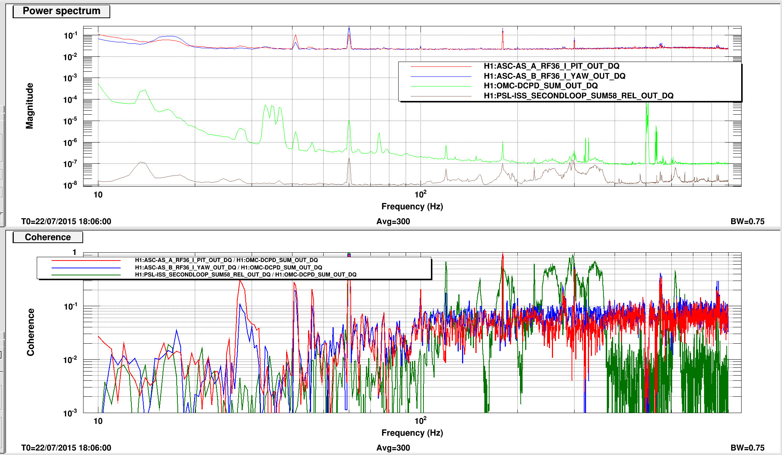Click BW=0.75 below Power spectrum plot
This screenshot has width=782, height=455.
point(747,222)
